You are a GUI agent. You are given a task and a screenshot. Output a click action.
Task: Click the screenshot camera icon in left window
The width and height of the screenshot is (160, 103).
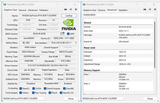(x=65, y=10)
